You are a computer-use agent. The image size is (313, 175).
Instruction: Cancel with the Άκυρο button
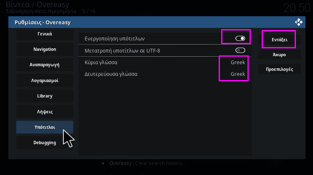point(280,55)
